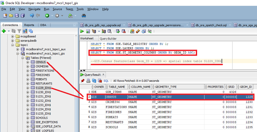
Task: Toggle tree navigation link icon in Connections
Action: pos(25,31)
